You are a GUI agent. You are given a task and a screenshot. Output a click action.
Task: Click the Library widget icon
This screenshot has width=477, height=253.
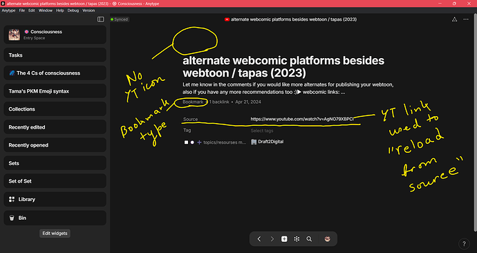pyautogui.click(x=12, y=199)
